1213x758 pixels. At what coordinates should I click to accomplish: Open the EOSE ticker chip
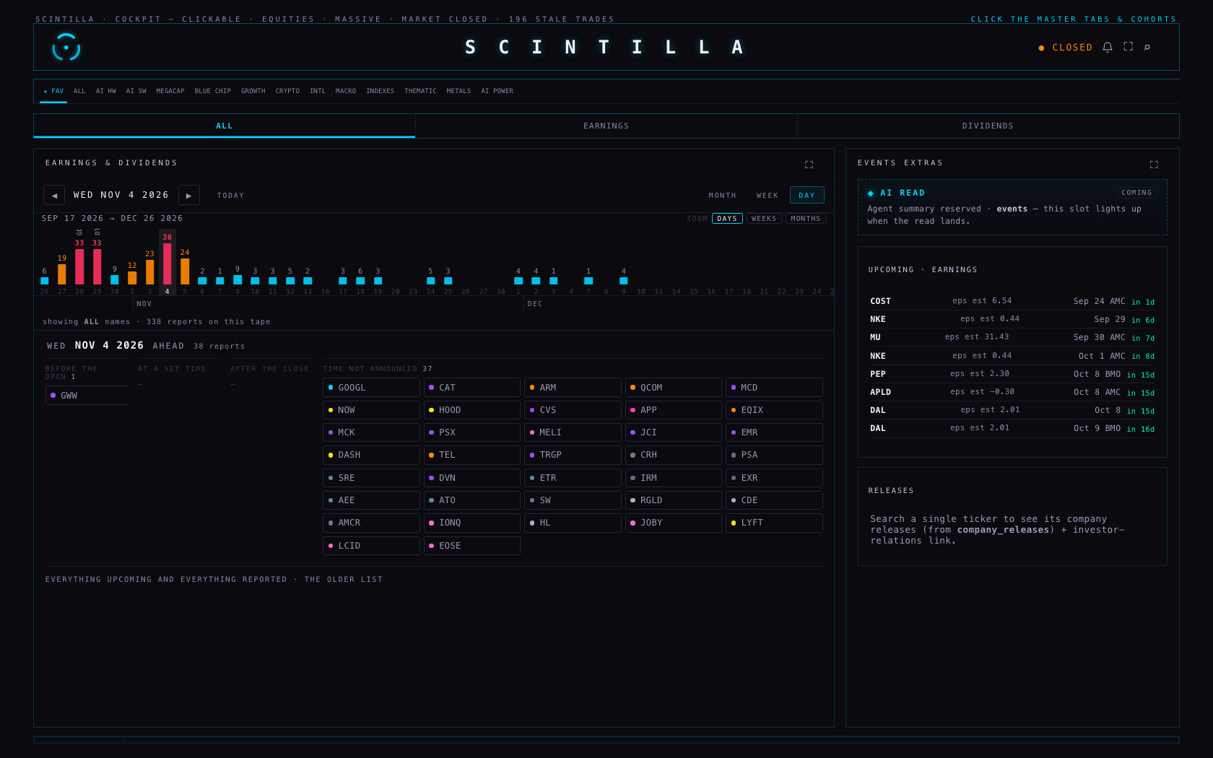coord(471,546)
